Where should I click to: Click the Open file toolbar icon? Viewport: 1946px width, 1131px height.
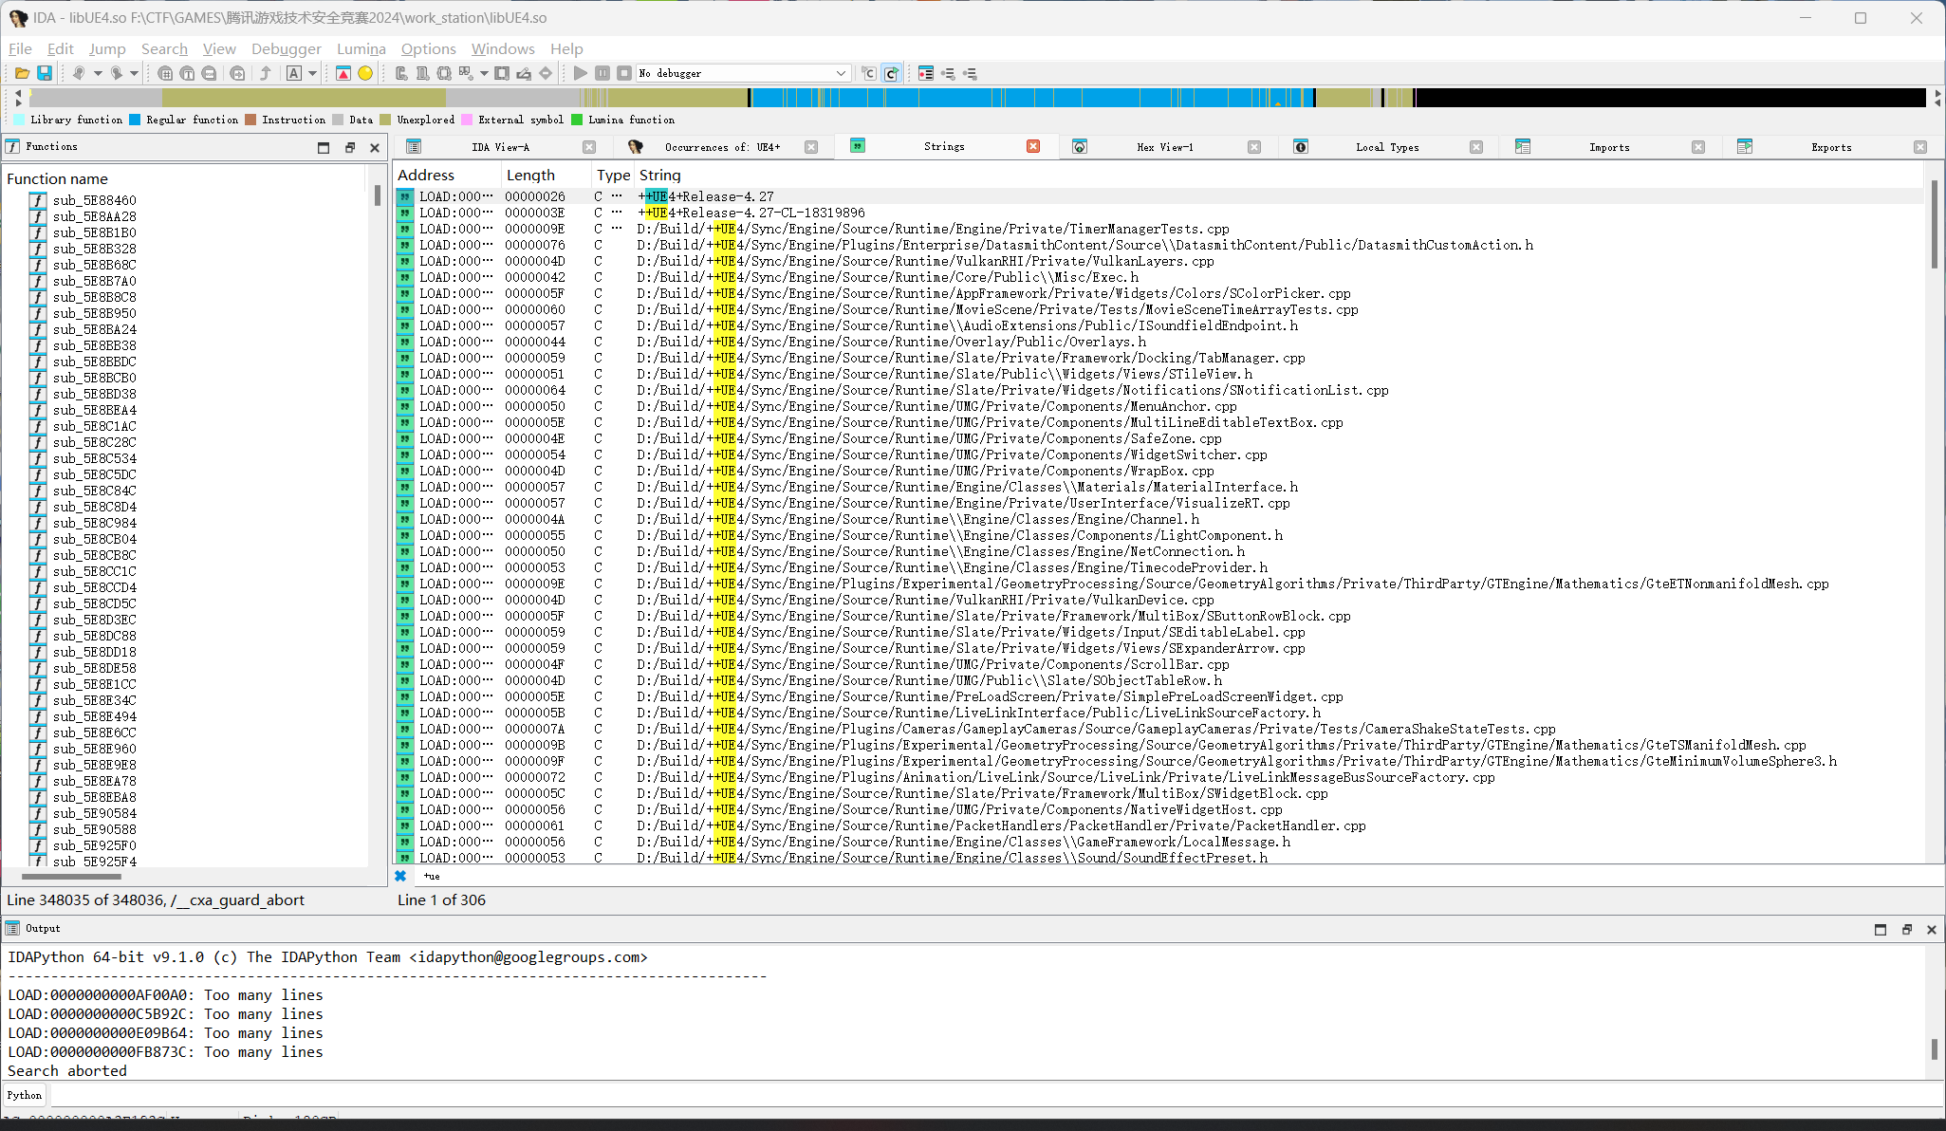pyautogui.click(x=22, y=73)
